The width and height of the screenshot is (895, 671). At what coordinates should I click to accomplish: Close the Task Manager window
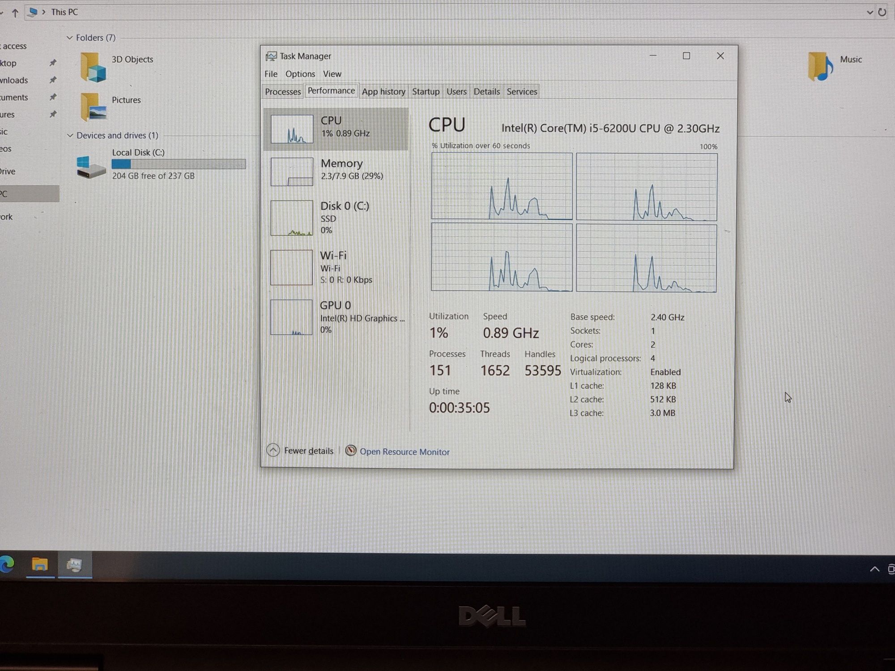pos(720,55)
